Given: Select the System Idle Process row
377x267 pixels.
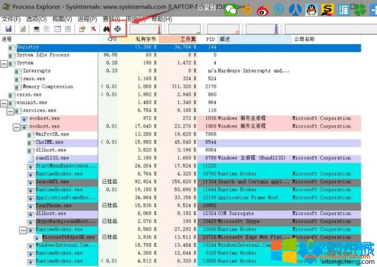Looking at the screenshot, I should [x=43, y=55].
